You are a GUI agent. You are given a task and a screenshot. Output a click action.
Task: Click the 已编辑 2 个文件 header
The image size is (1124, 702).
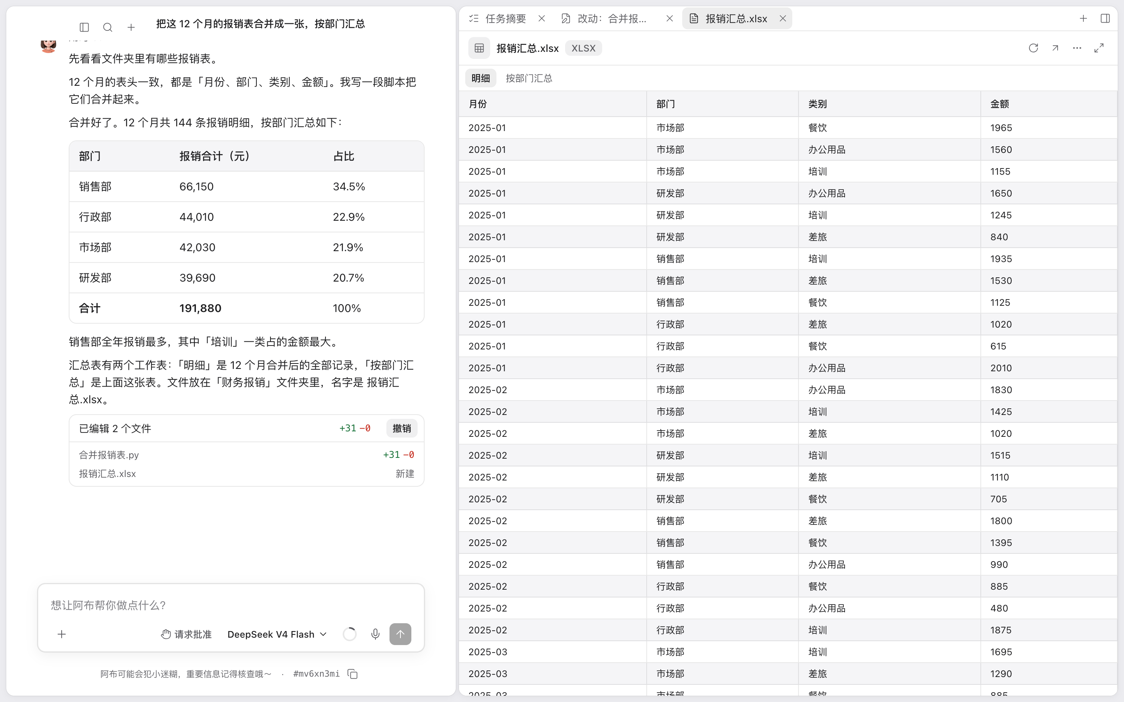(x=115, y=429)
